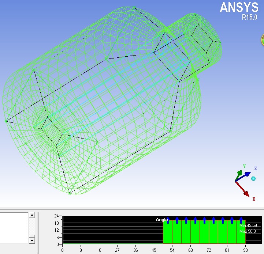Click the Angle label in the histogram
264x254 pixels.
161,220
